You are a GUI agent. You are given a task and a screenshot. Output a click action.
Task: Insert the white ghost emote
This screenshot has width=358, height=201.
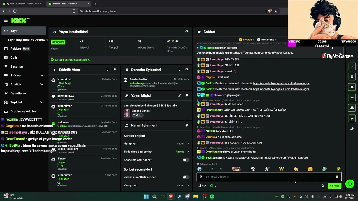[253, 169]
